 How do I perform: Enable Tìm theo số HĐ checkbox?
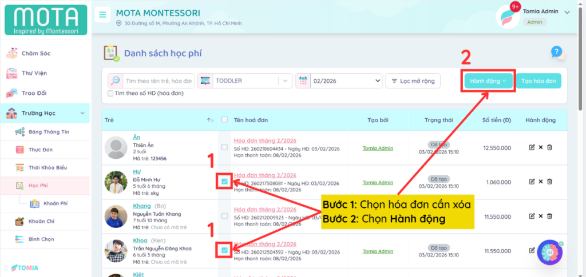click(110, 93)
